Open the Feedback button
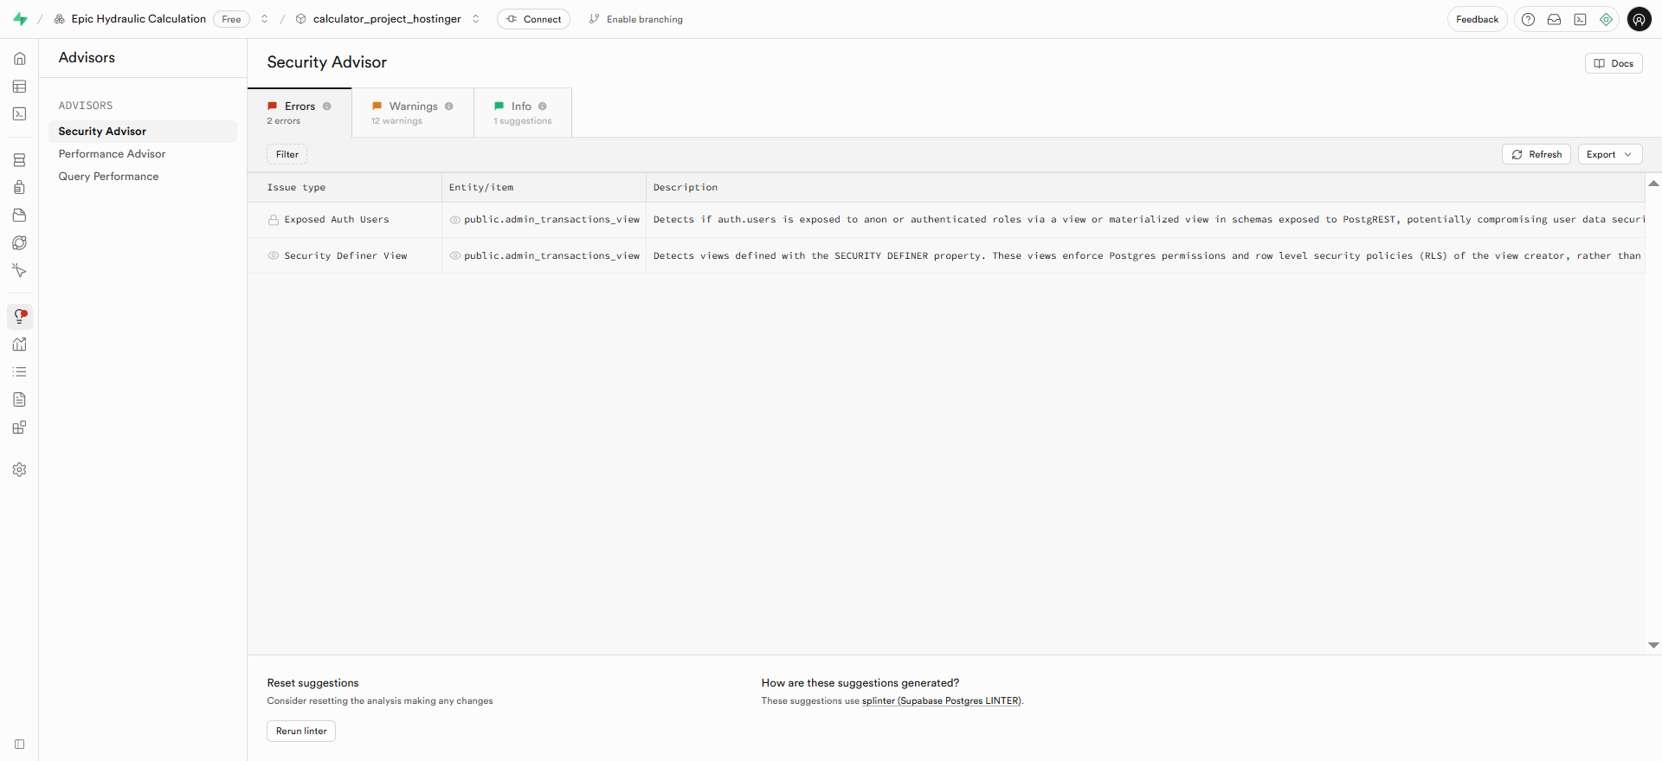This screenshot has height=761, width=1662. pyautogui.click(x=1477, y=19)
